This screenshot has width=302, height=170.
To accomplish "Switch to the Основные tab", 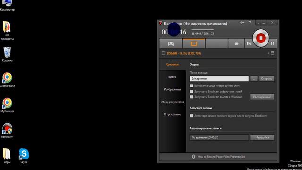I will pyautogui.click(x=172, y=64).
